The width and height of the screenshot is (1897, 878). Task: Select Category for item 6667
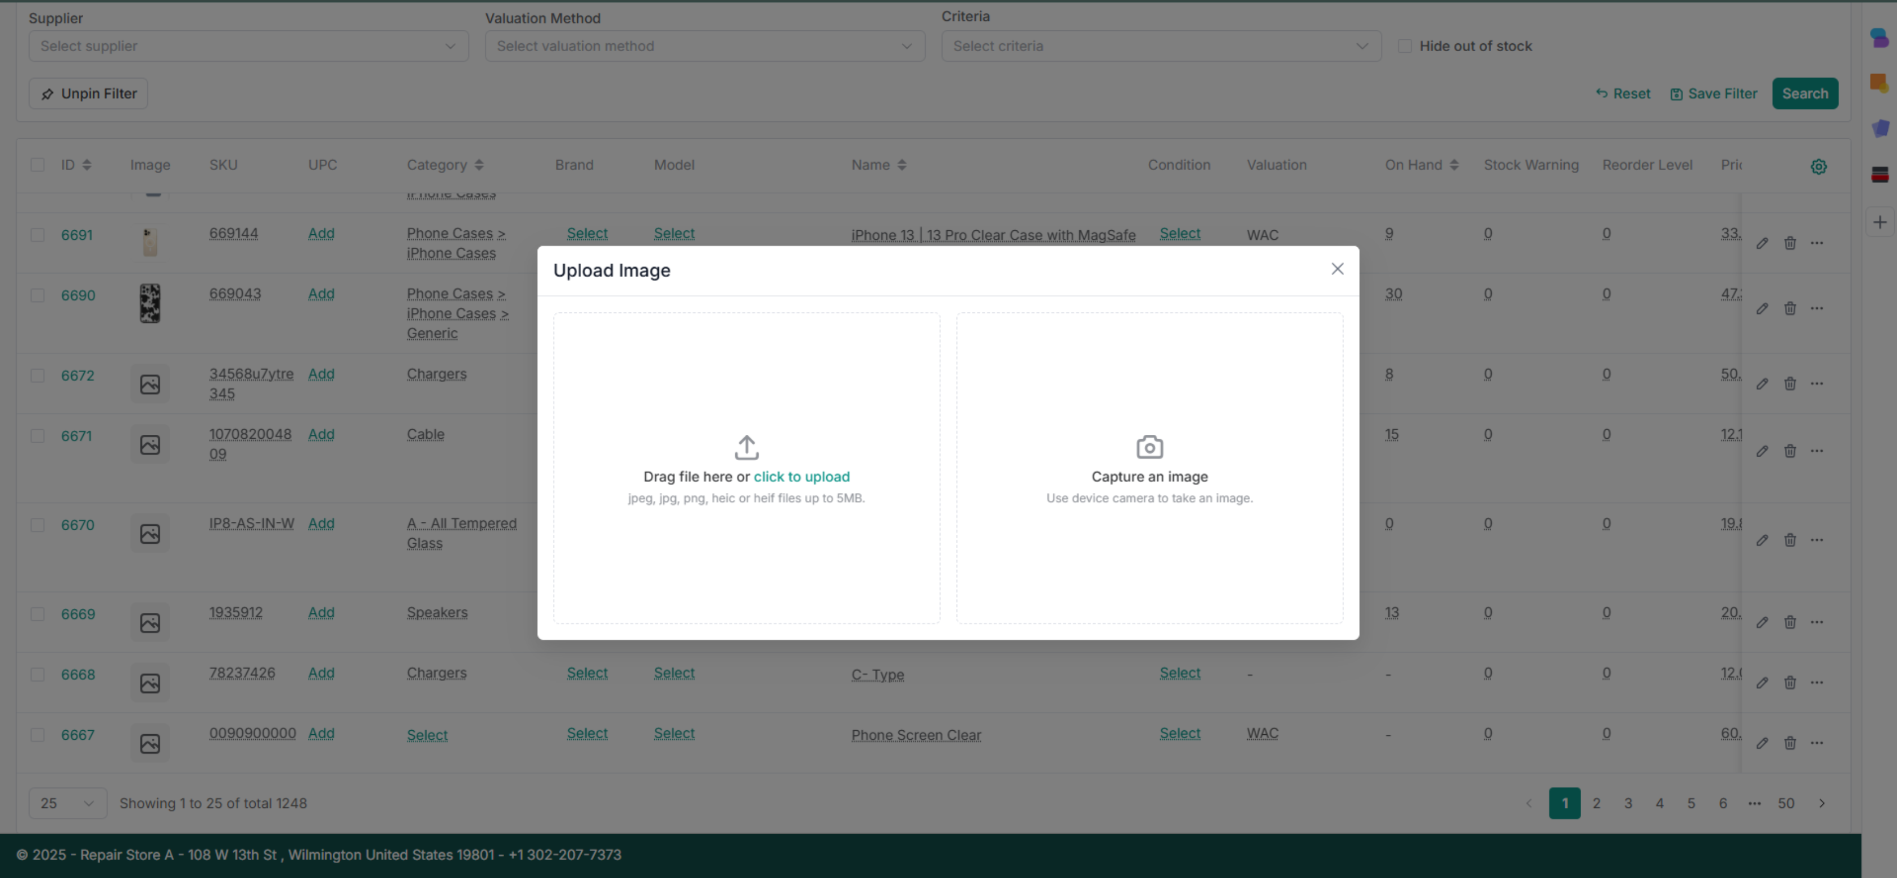click(x=427, y=736)
